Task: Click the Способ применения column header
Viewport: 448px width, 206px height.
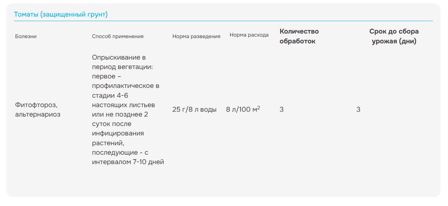Action: [x=118, y=36]
